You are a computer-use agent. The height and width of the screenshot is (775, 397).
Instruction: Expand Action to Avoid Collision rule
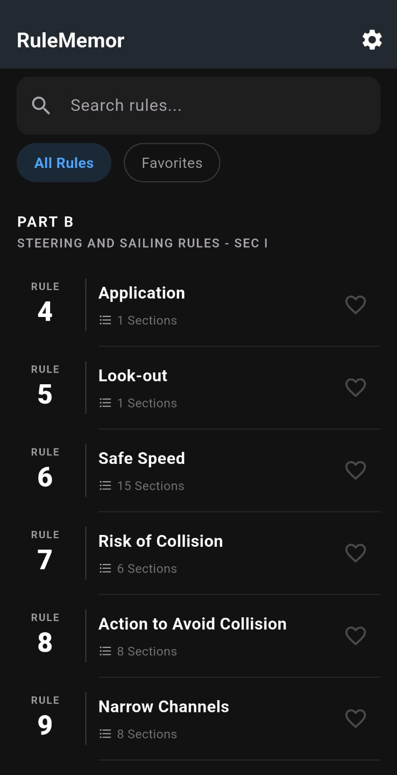[x=198, y=636]
